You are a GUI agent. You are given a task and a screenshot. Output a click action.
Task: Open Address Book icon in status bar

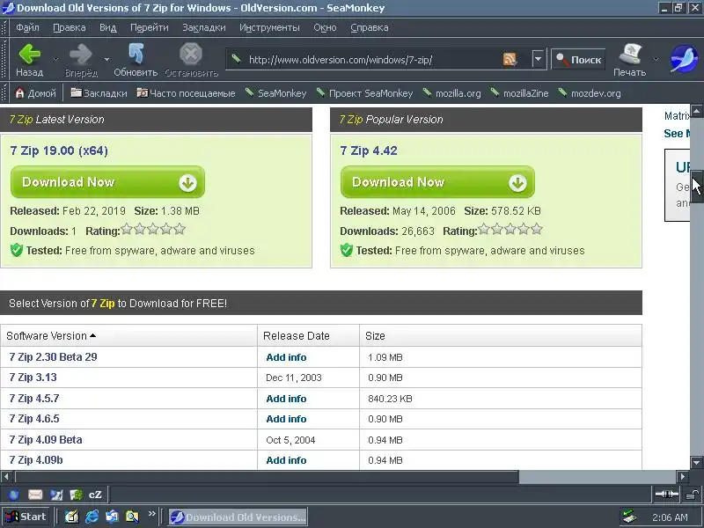coord(76,495)
